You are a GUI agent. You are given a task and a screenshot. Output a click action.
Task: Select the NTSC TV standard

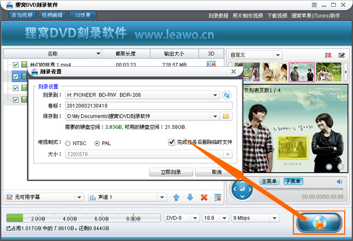tap(68, 143)
